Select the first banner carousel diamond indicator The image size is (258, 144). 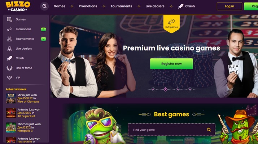(153, 89)
